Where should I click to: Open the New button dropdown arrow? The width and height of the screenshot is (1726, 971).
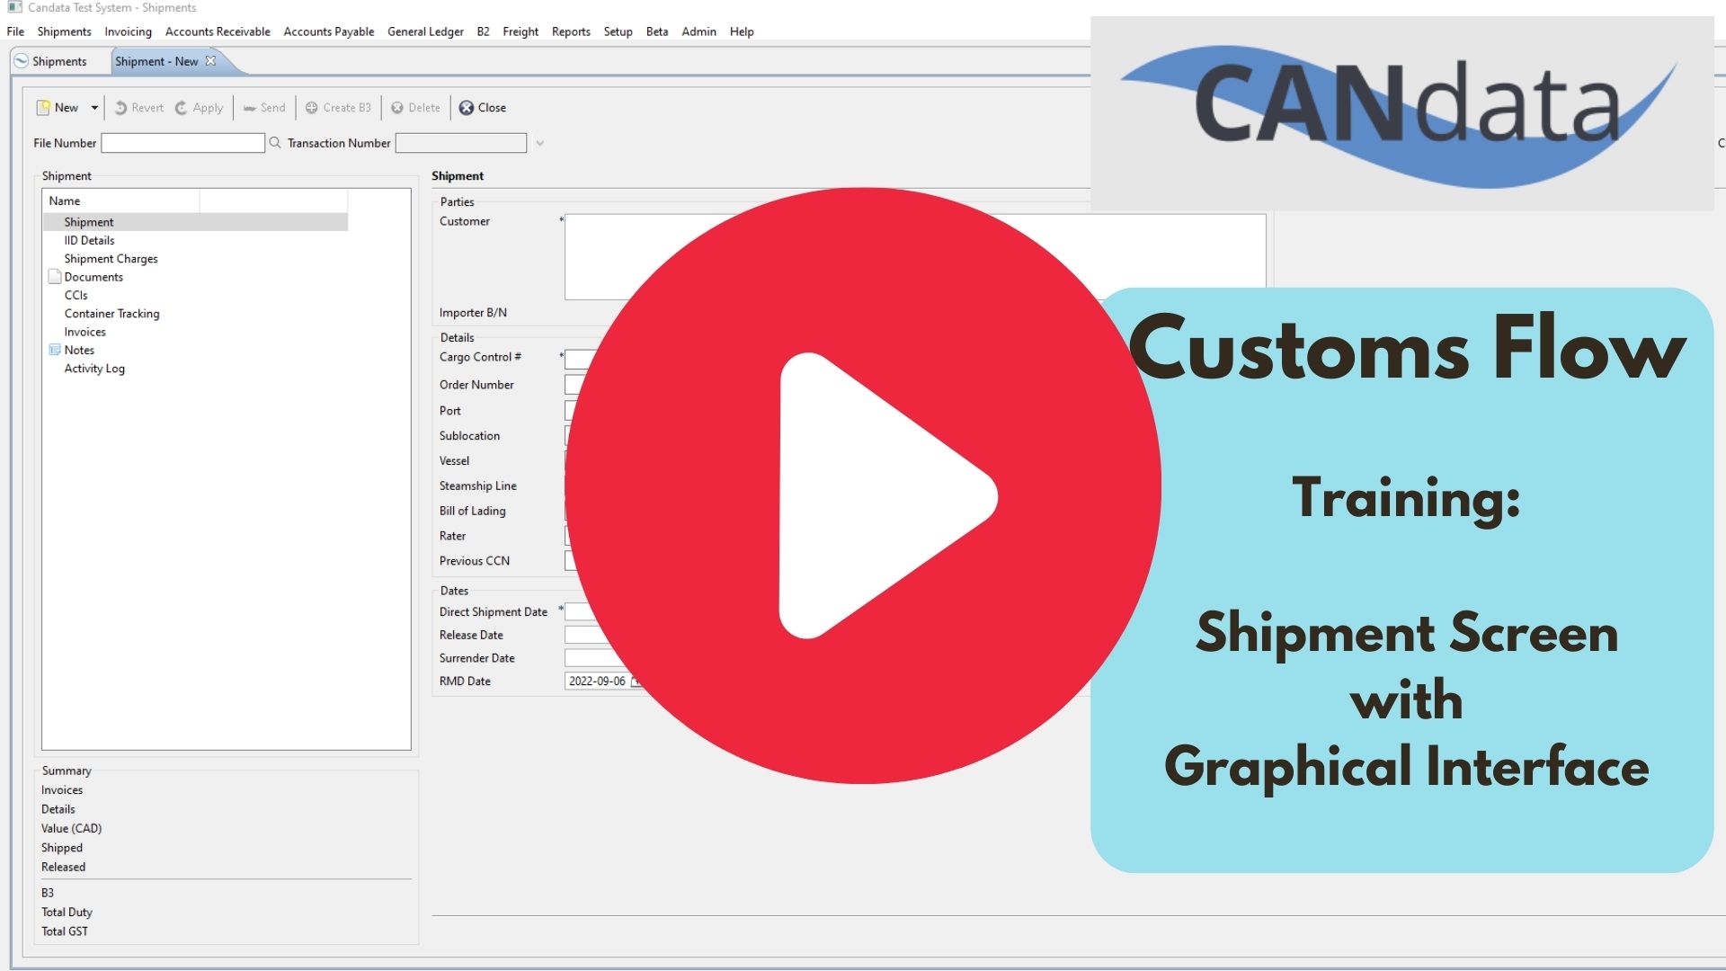tap(94, 108)
